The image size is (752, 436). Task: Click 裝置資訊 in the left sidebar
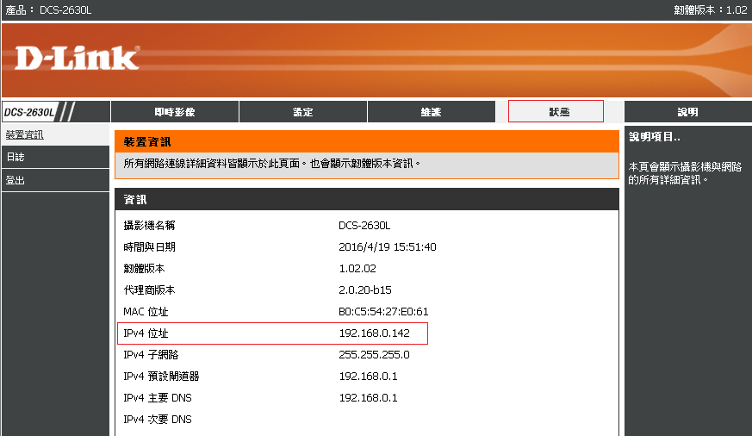pyautogui.click(x=25, y=135)
